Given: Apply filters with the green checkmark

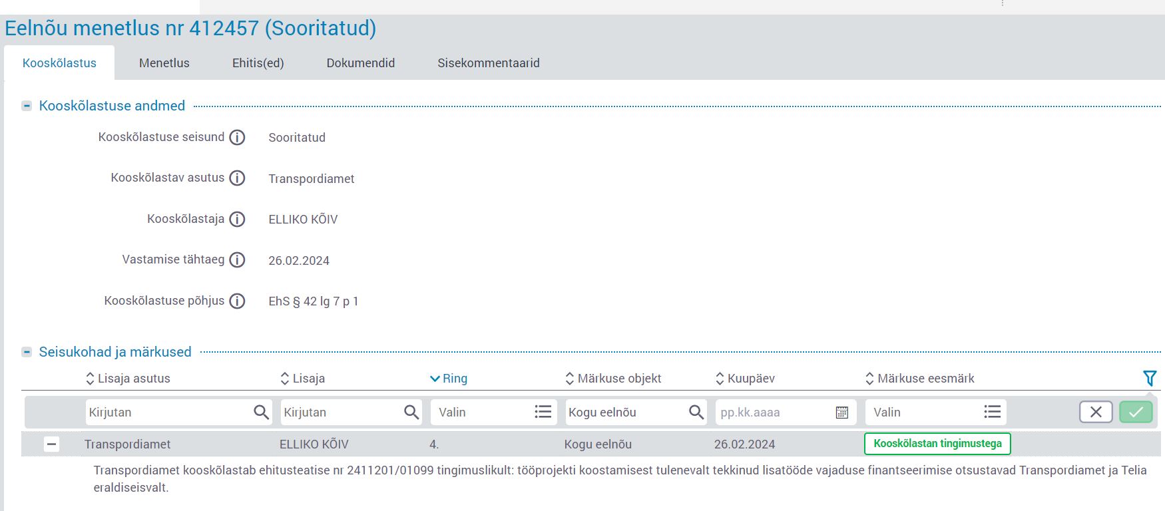Looking at the screenshot, I should (x=1136, y=413).
